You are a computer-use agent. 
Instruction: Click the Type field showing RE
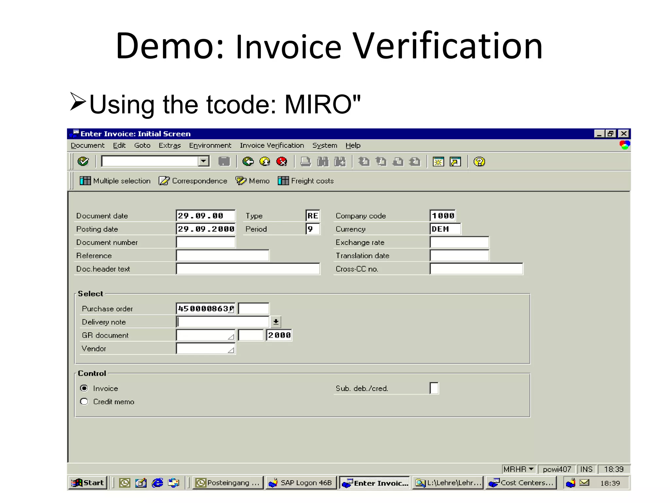click(313, 216)
